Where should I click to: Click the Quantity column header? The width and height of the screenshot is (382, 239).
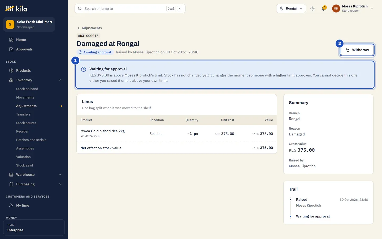click(x=192, y=120)
